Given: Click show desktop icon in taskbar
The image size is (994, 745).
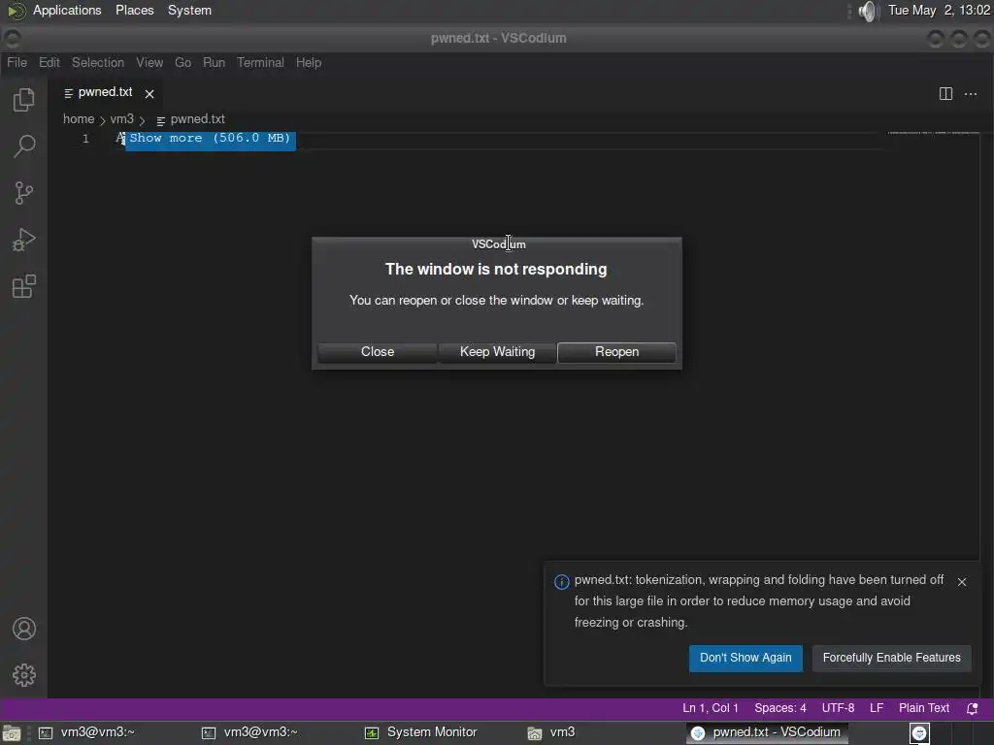Looking at the screenshot, I should pyautogui.click(x=12, y=733).
